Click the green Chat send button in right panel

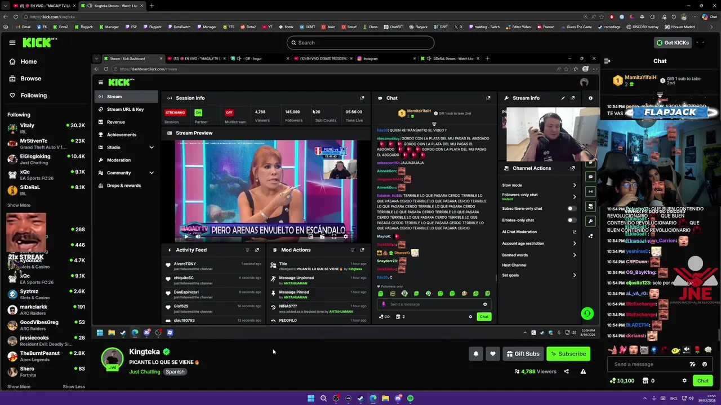(703, 381)
